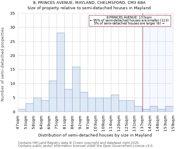Viewport: 179px width, 149px height.
Task: Click the x-axis tick label '92sqm'
Action: (80, 122)
